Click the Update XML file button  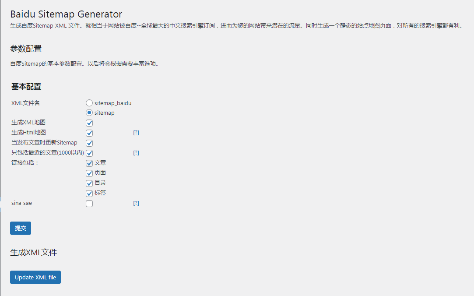(35, 277)
